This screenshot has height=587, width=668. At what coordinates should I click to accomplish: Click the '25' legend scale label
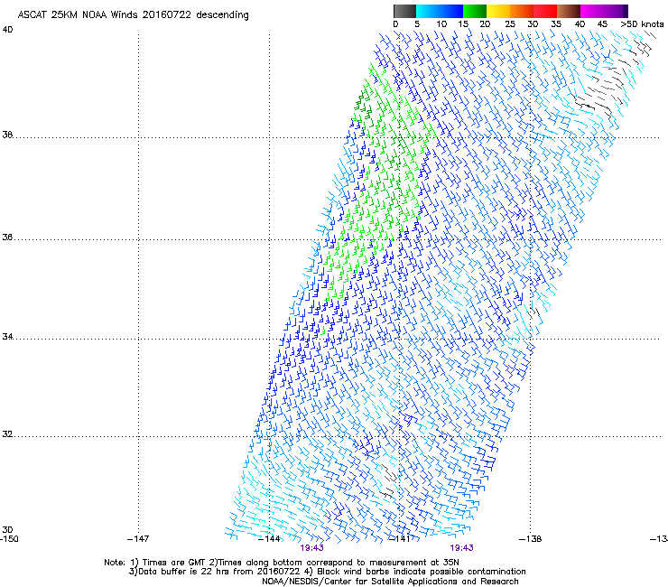510,24
